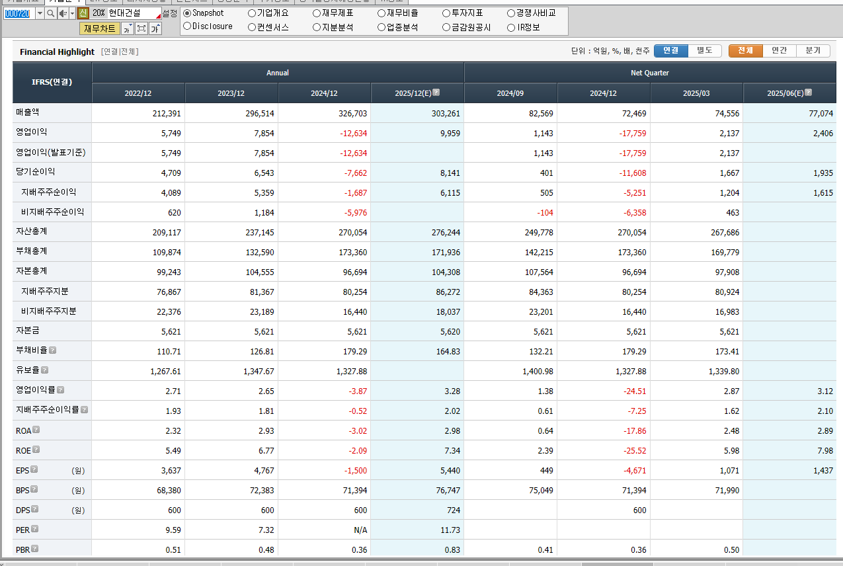Screen dimensions: 843x566
Task: Click the Financial Highlight title
Action: (x=57, y=52)
